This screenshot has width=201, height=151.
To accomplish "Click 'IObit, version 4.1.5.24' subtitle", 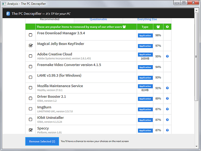I will [49, 122].
